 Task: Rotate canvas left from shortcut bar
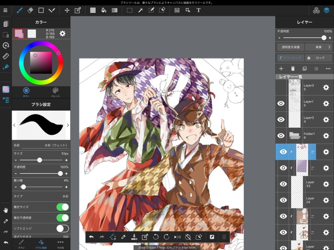point(156,237)
